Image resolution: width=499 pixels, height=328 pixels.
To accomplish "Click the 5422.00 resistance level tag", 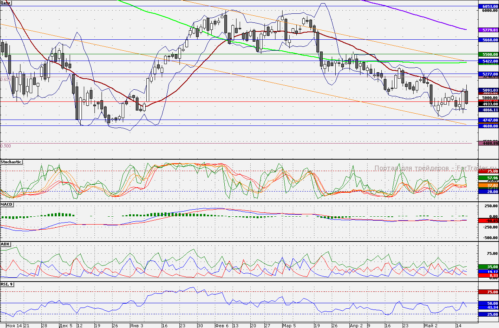I will 488,61.
